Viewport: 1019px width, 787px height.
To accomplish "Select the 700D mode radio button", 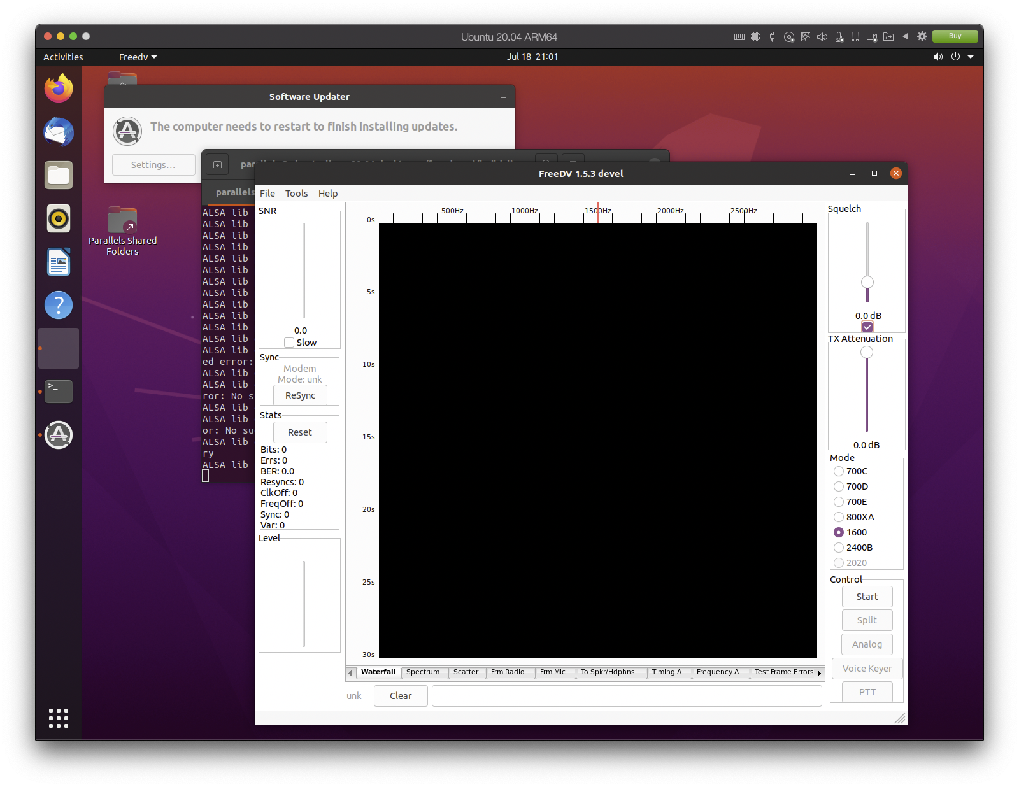I will click(839, 486).
